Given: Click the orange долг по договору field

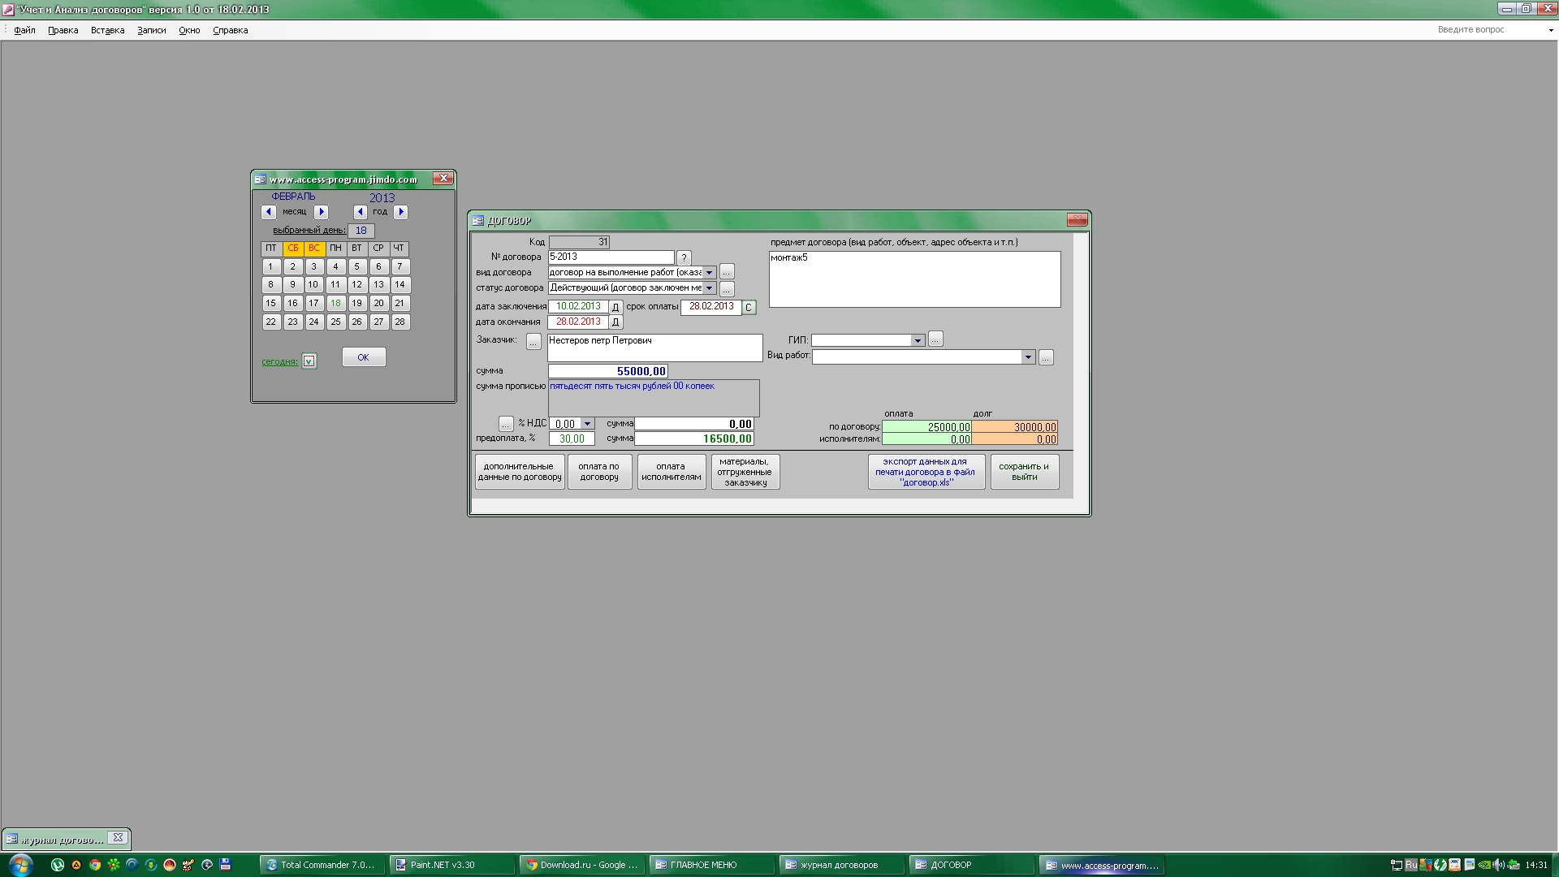Looking at the screenshot, I should tap(1015, 427).
